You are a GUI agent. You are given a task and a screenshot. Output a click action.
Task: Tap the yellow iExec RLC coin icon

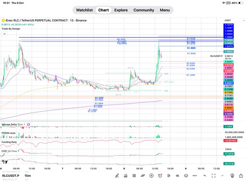click(3, 20)
